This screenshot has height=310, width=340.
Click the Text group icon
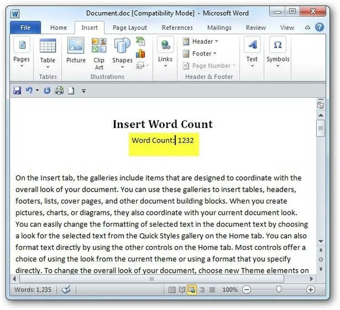pyautogui.click(x=252, y=44)
